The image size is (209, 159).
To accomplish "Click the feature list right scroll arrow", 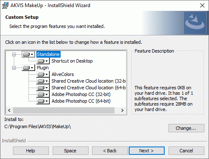I will (x=122, y=111).
